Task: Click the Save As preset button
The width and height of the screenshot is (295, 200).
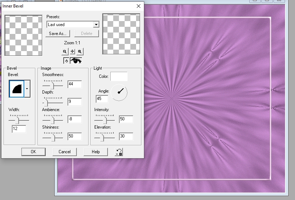Action: (57, 34)
